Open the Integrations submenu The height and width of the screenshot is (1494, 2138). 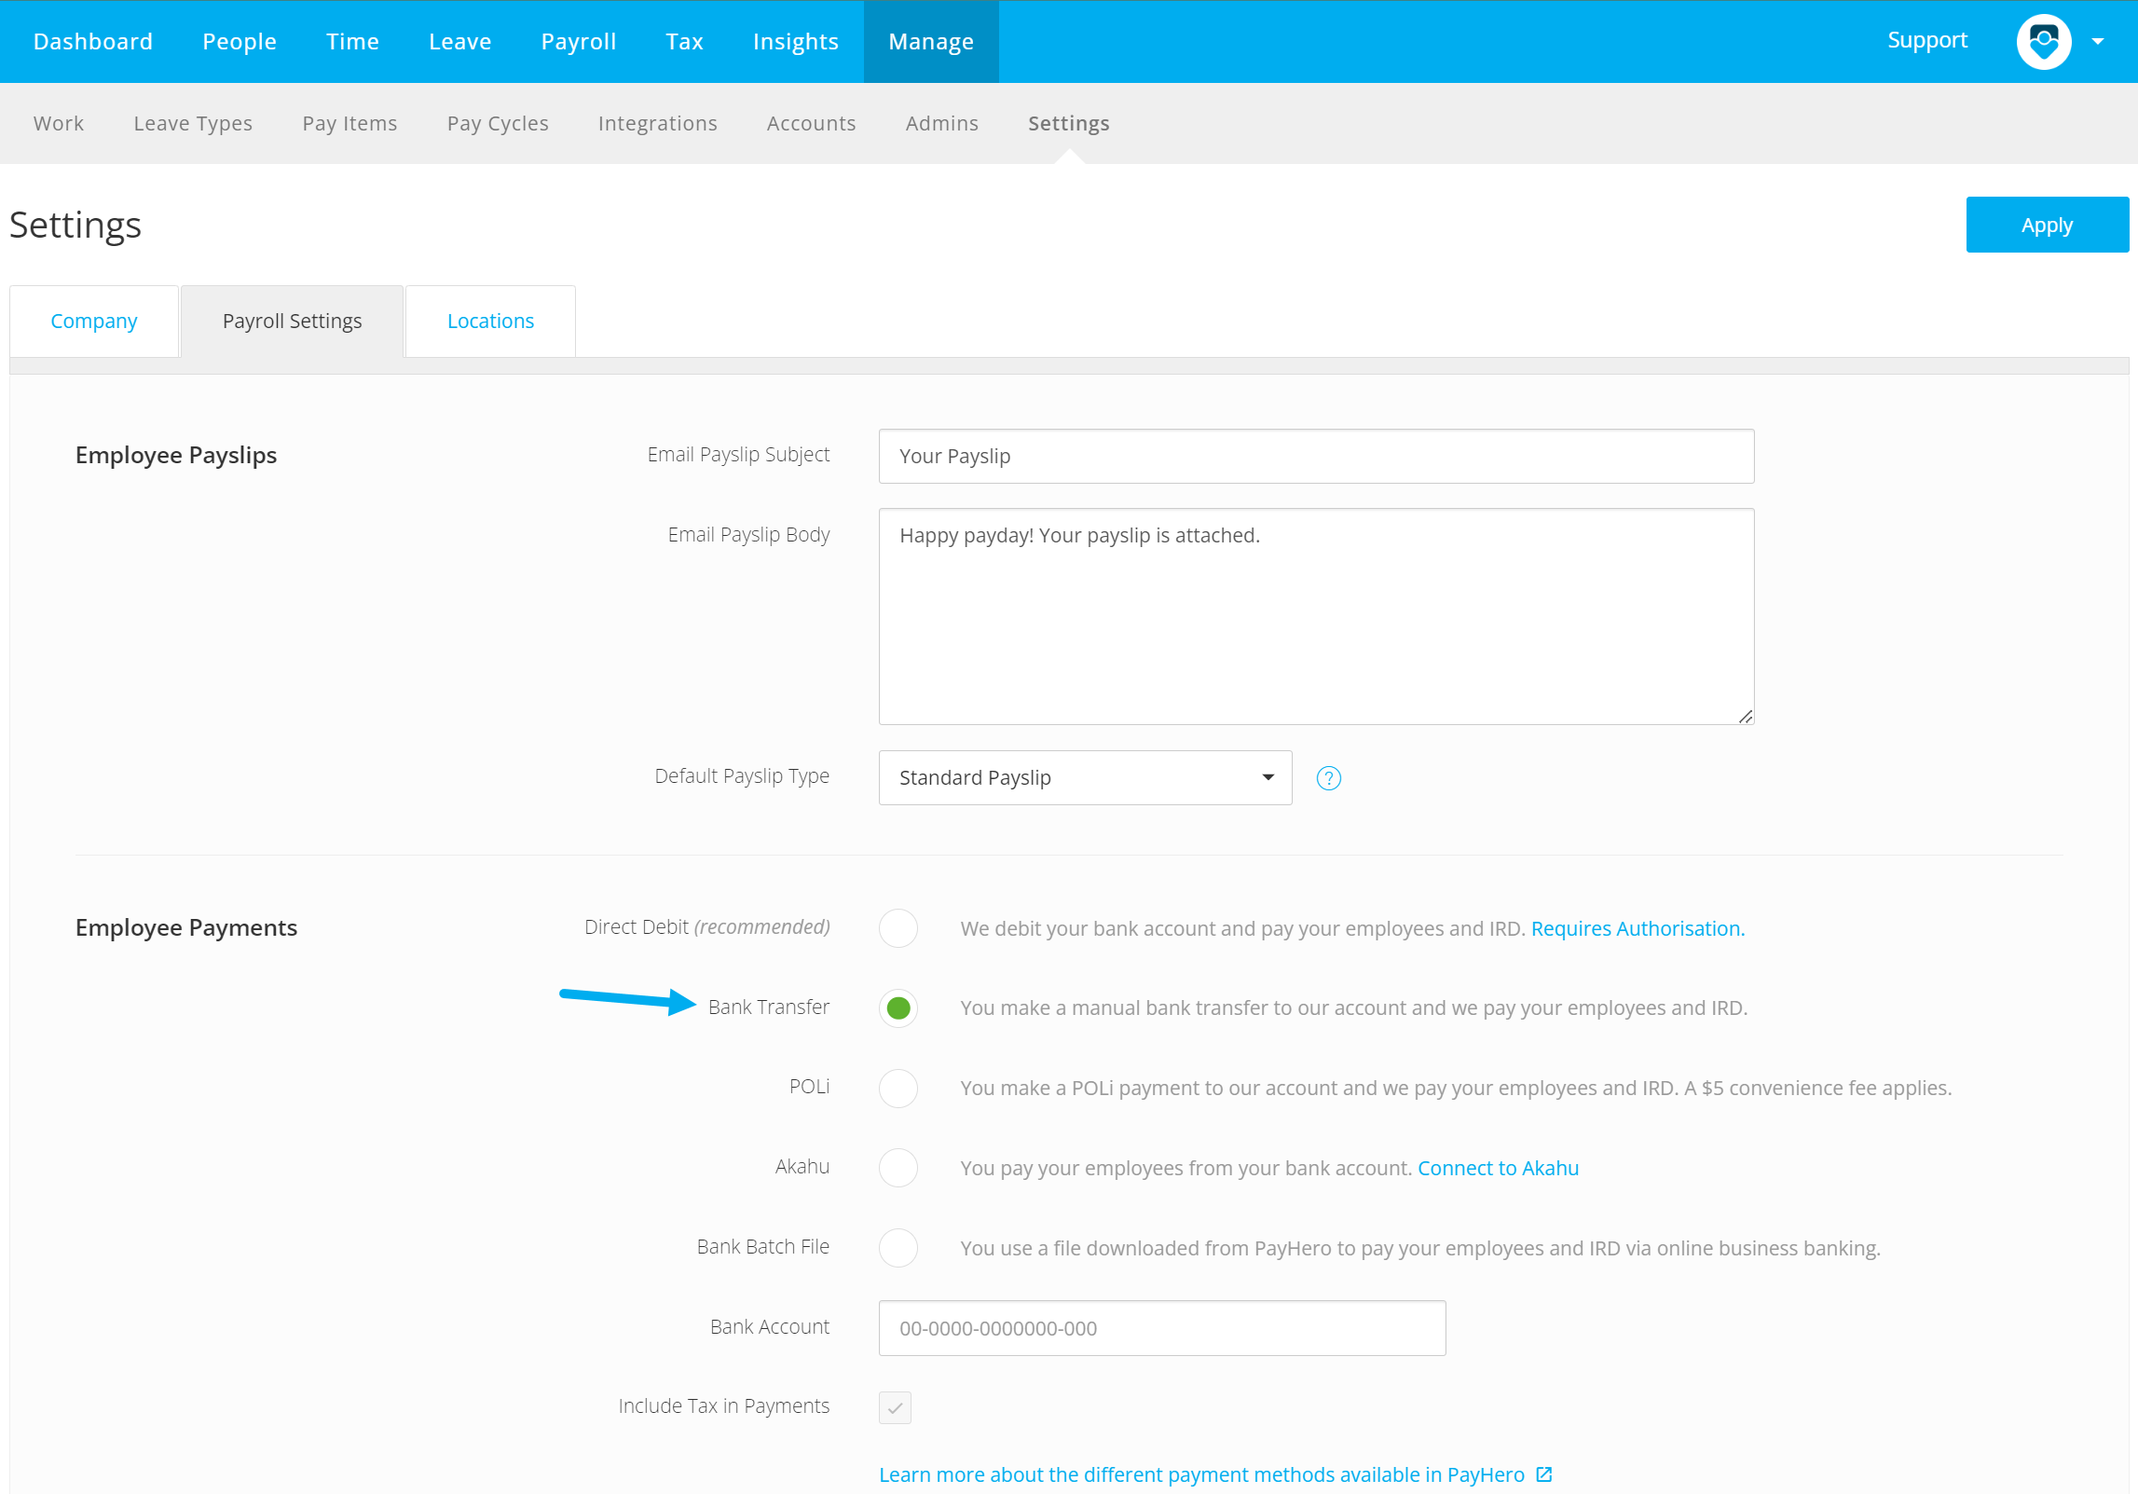[x=657, y=123]
